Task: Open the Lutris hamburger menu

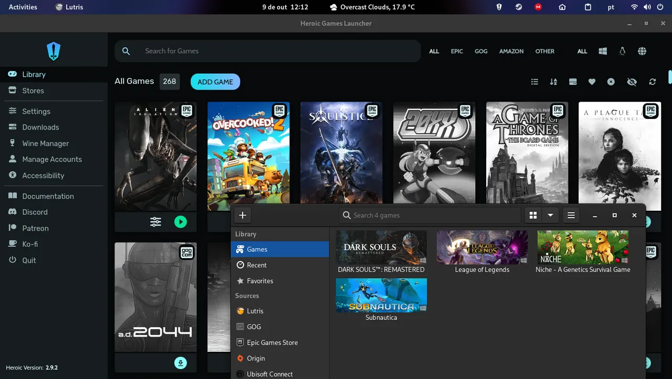Action: (571, 215)
